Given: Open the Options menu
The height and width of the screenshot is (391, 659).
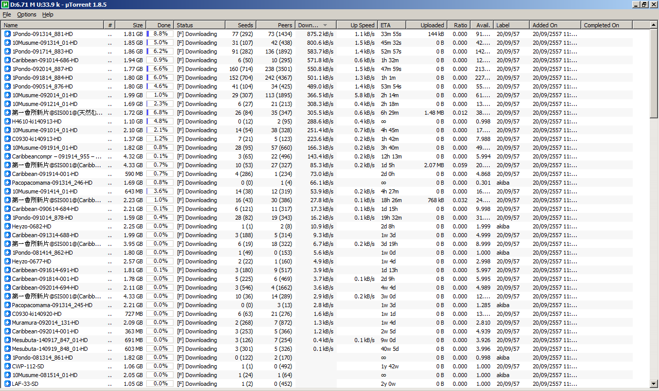Looking at the screenshot, I should pos(27,14).
